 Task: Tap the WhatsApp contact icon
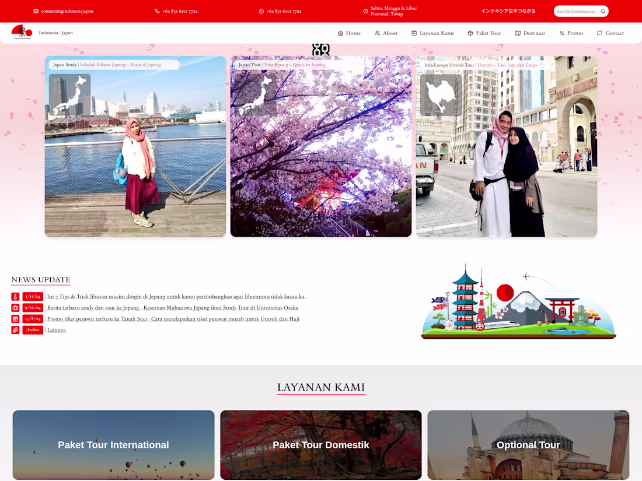[x=261, y=11]
